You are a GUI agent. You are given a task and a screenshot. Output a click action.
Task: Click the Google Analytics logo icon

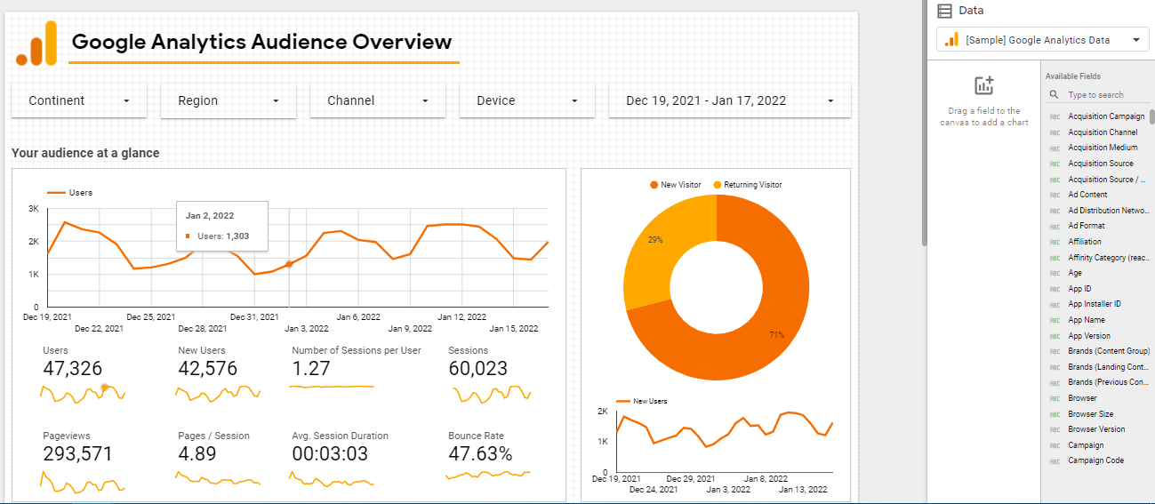[x=36, y=43]
